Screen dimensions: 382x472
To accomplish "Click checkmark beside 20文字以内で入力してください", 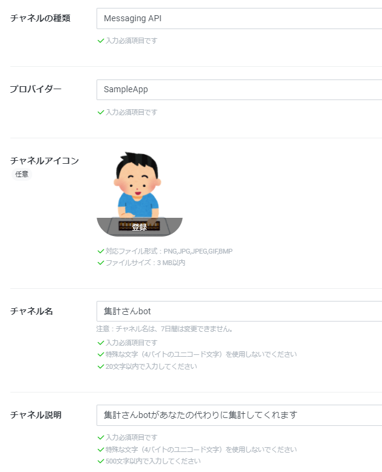I will click(x=101, y=366).
